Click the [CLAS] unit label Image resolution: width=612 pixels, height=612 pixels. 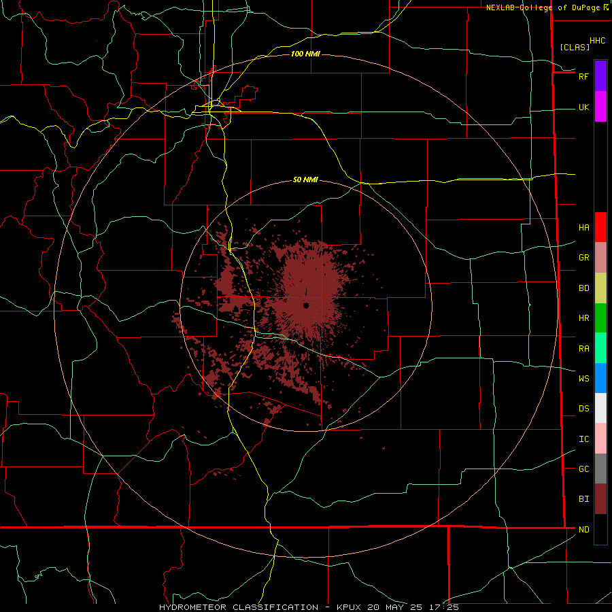[x=575, y=47]
